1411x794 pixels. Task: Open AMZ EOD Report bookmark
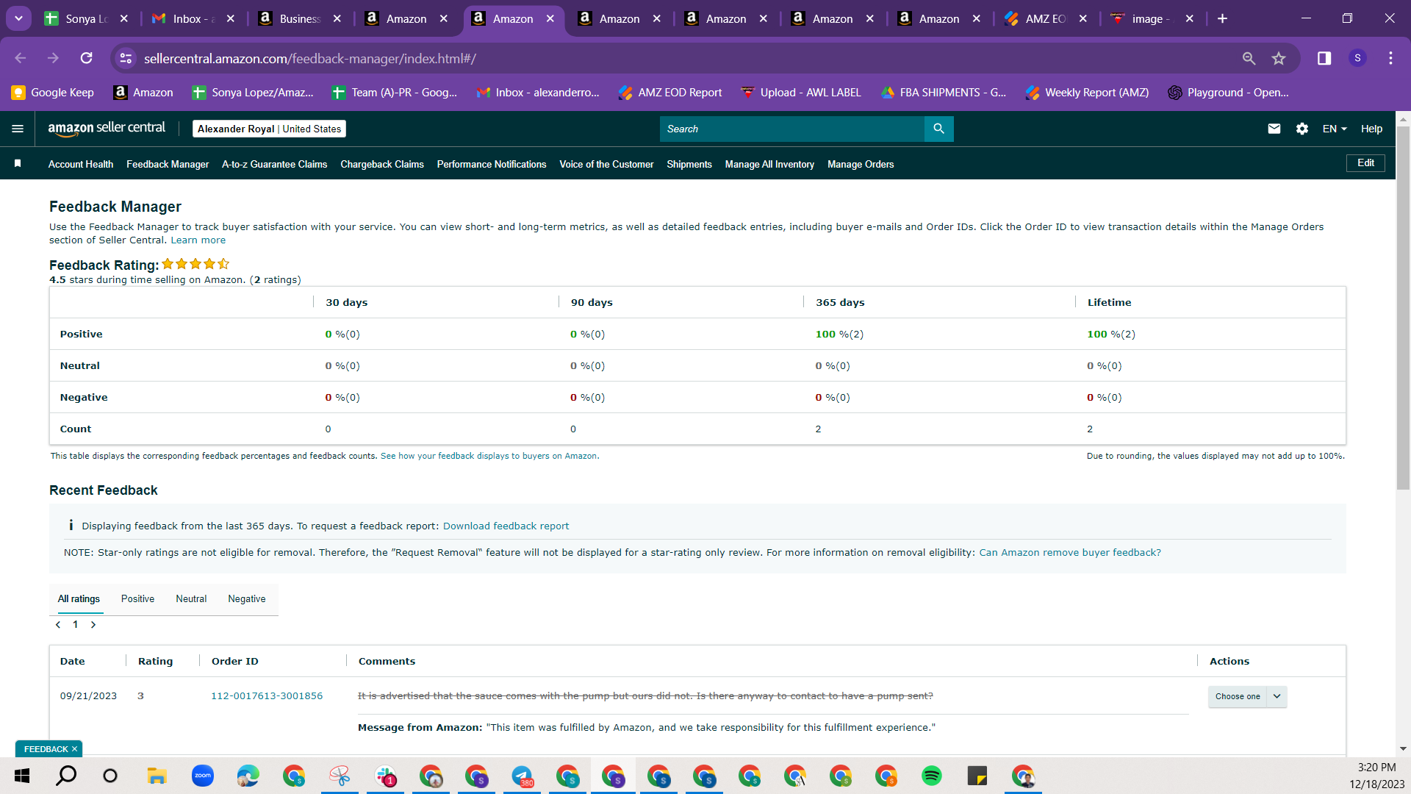[x=670, y=92]
